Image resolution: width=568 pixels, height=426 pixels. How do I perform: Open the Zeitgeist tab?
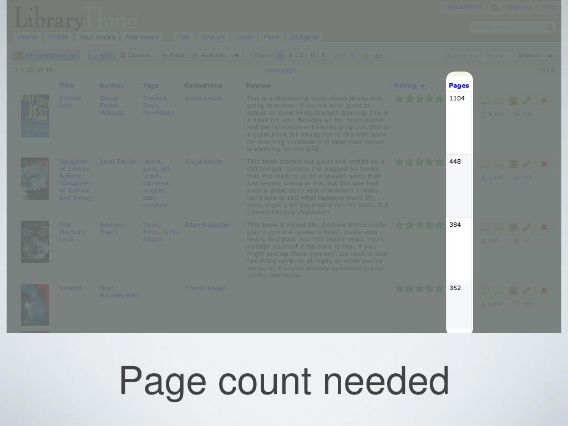click(305, 37)
